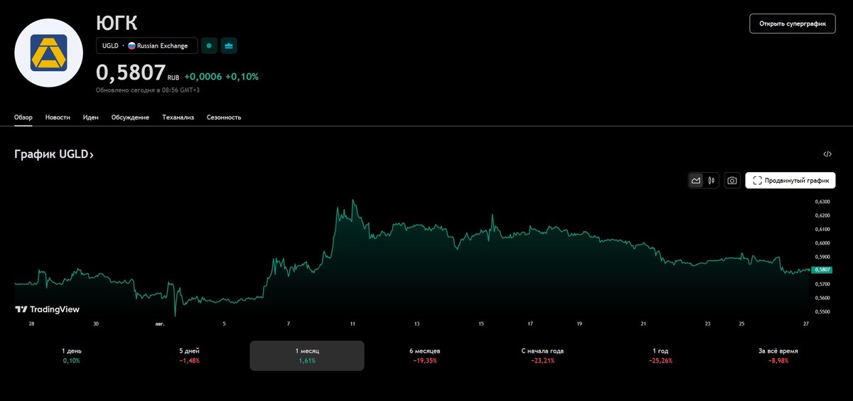Select the area chart type icon
Screen dimensions: 853x401
[696, 181]
